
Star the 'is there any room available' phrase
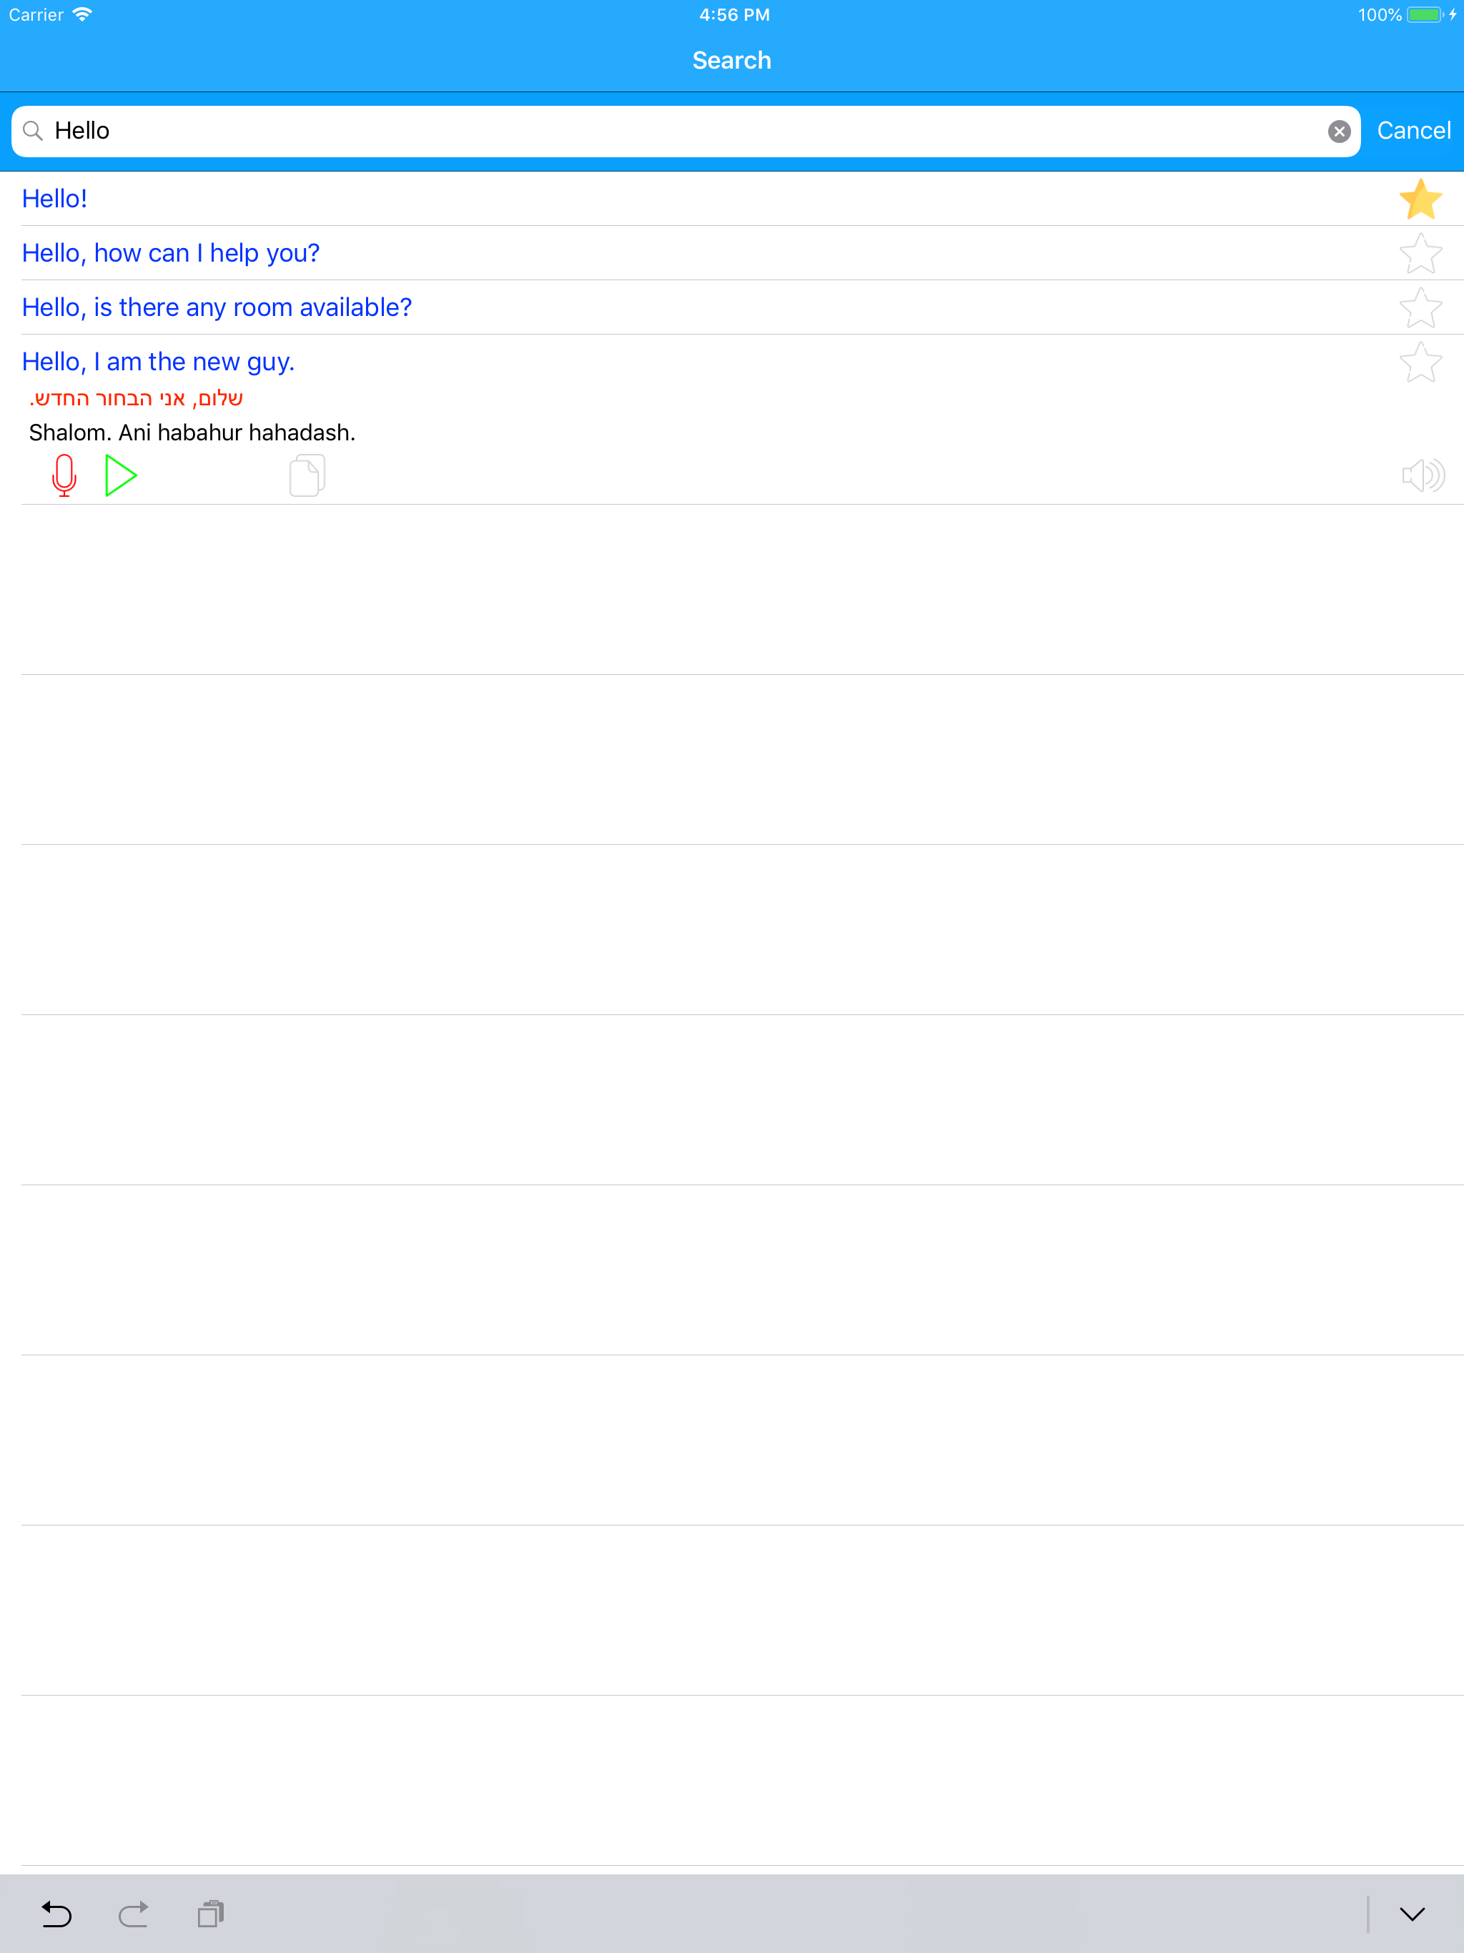1420,308
